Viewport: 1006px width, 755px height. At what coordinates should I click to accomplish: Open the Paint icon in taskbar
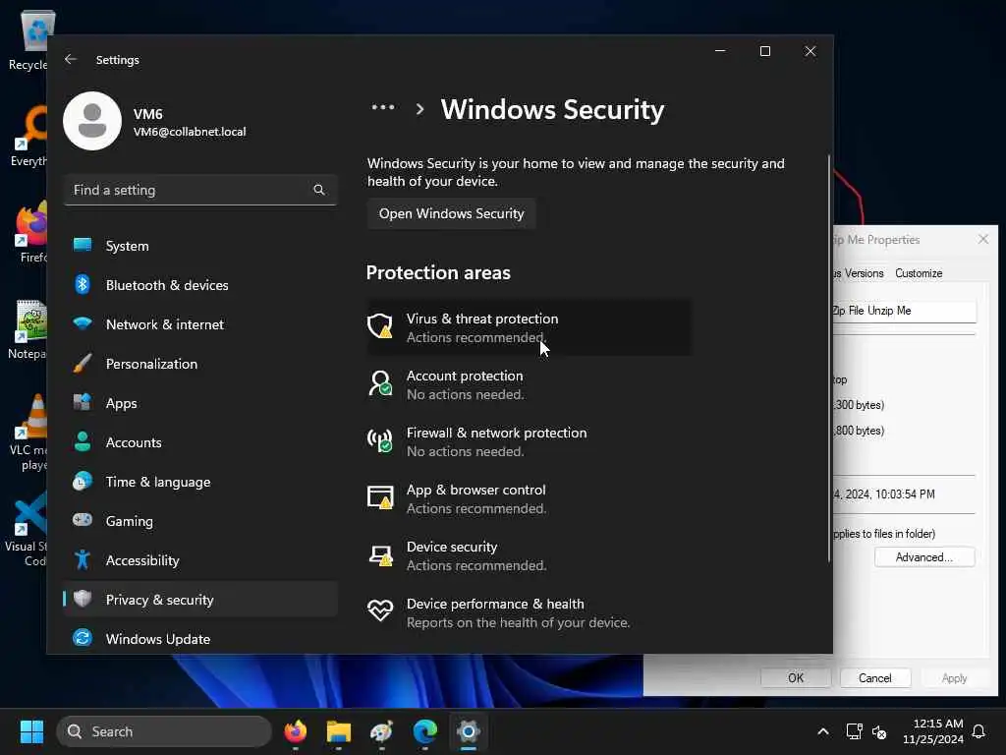[382, 731]
